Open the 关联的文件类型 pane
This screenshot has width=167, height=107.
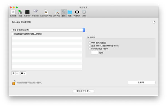46,13
